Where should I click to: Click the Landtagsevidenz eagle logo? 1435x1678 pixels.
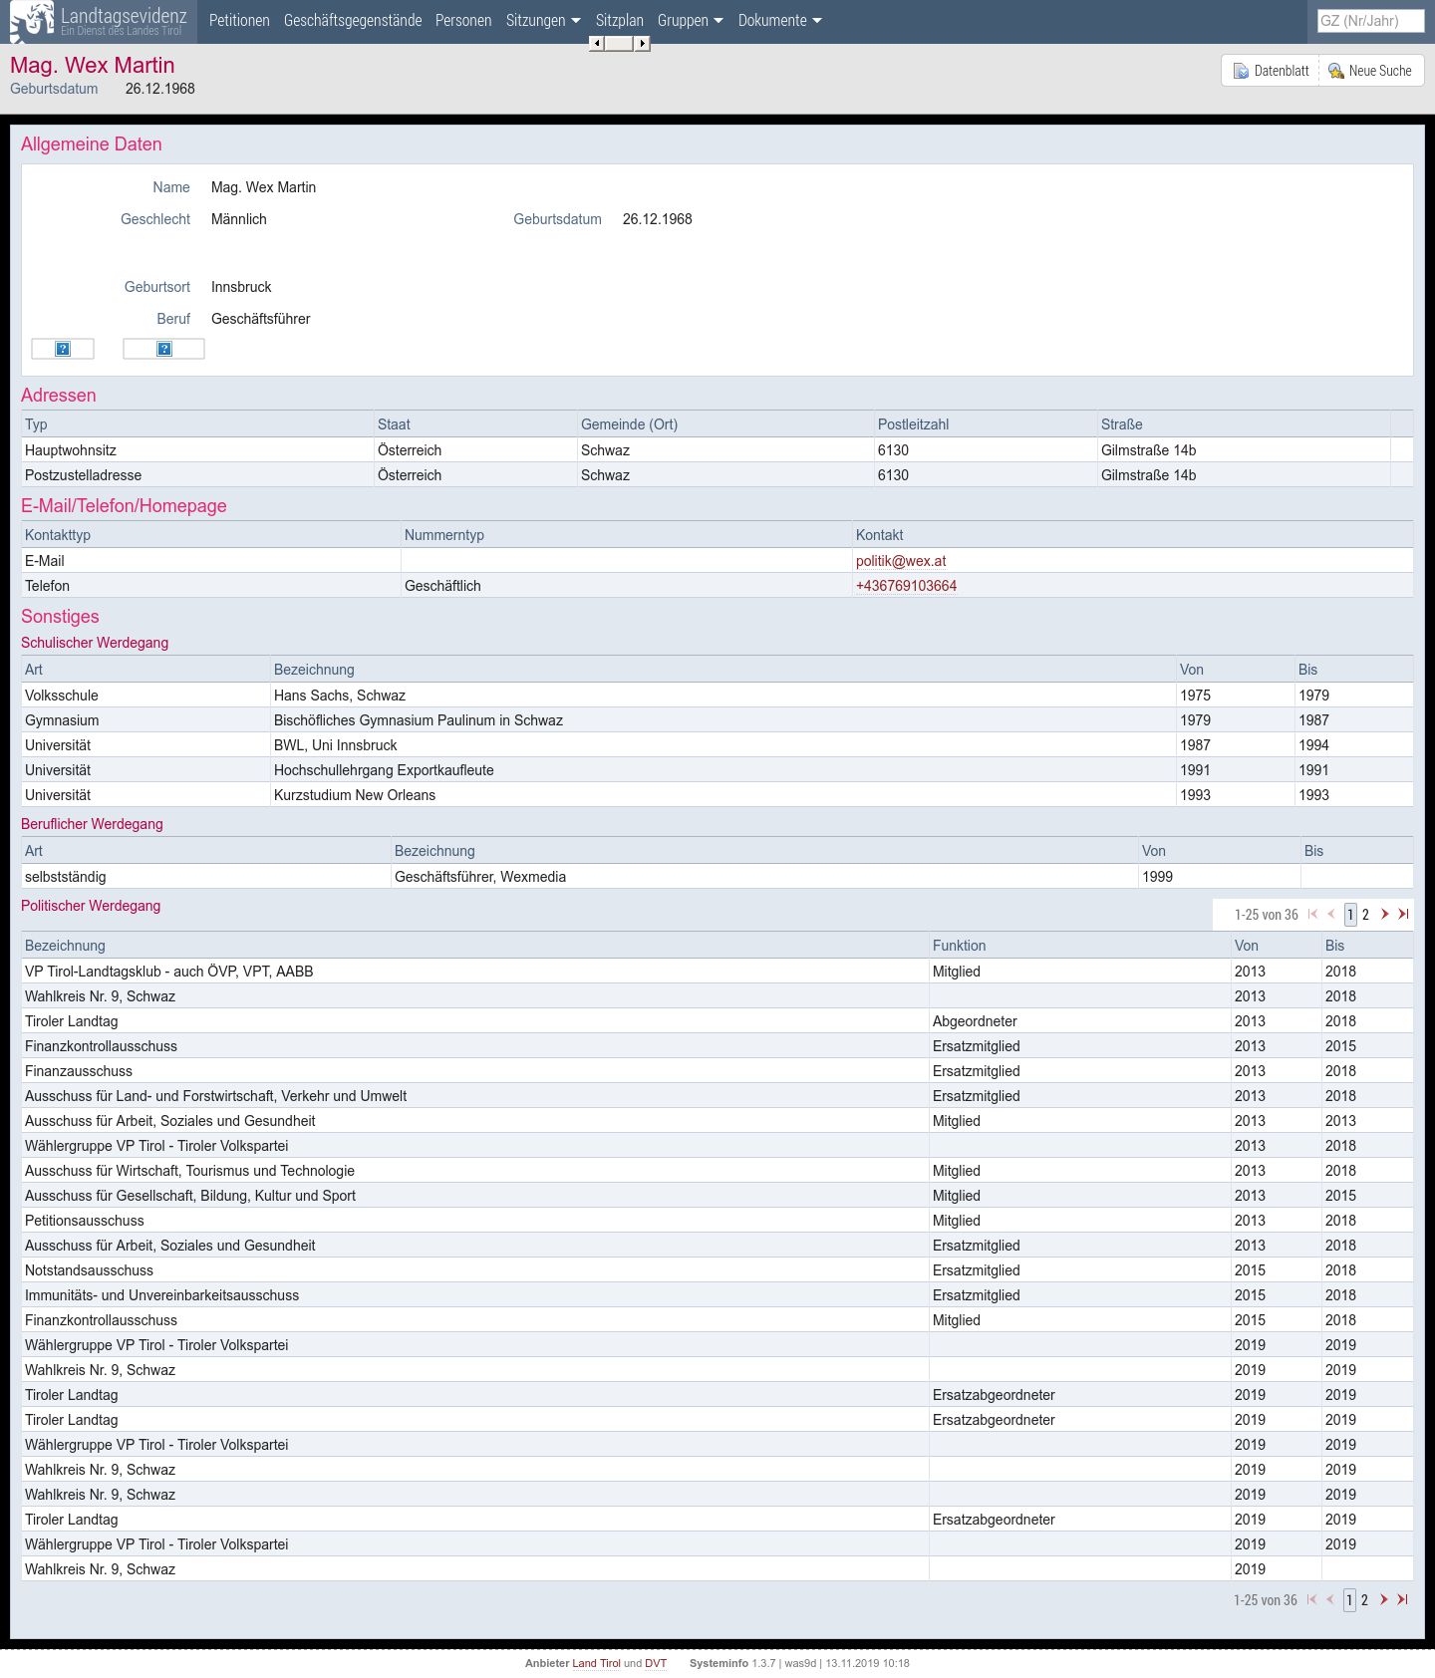pyautogui.click(x=32, y=22)
